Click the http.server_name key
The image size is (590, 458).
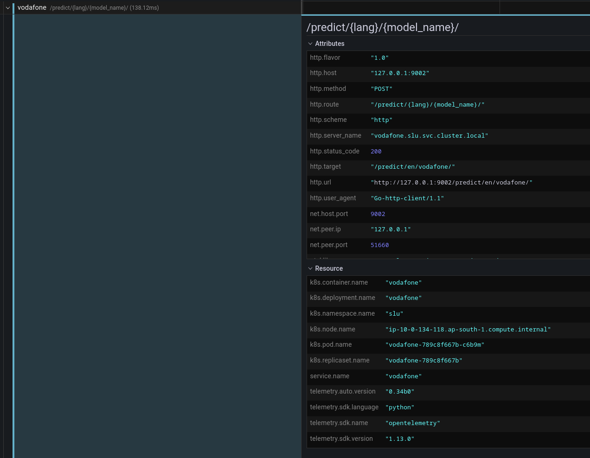coord(335,135)
